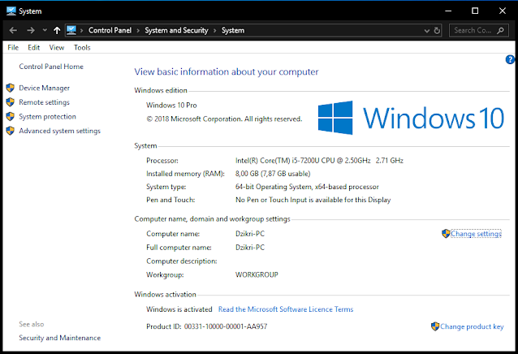The height and width of the screenshot is (354, 518).
Task: Select processor value Intel Core i5-7200U
Action: click(319, 161)
